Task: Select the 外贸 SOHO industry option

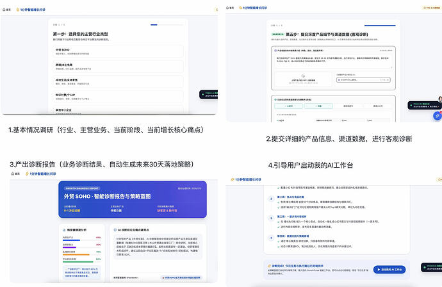Action: [118, 51]
